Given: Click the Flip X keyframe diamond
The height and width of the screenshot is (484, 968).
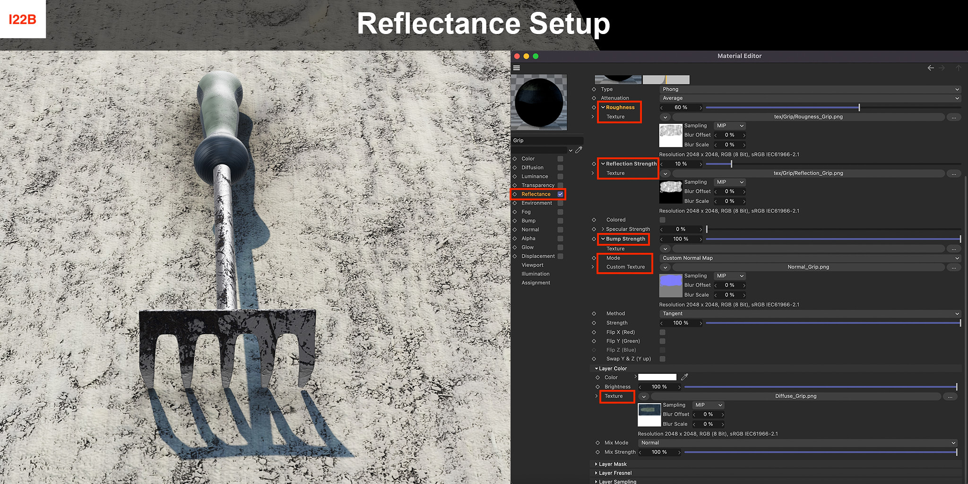Looking at the screenshot, I should 594,332.
